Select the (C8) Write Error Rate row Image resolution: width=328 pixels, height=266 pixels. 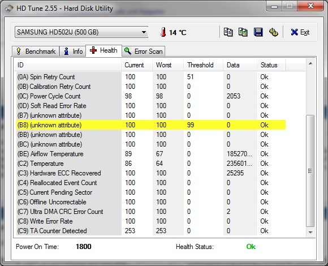(x=150, y=221)
